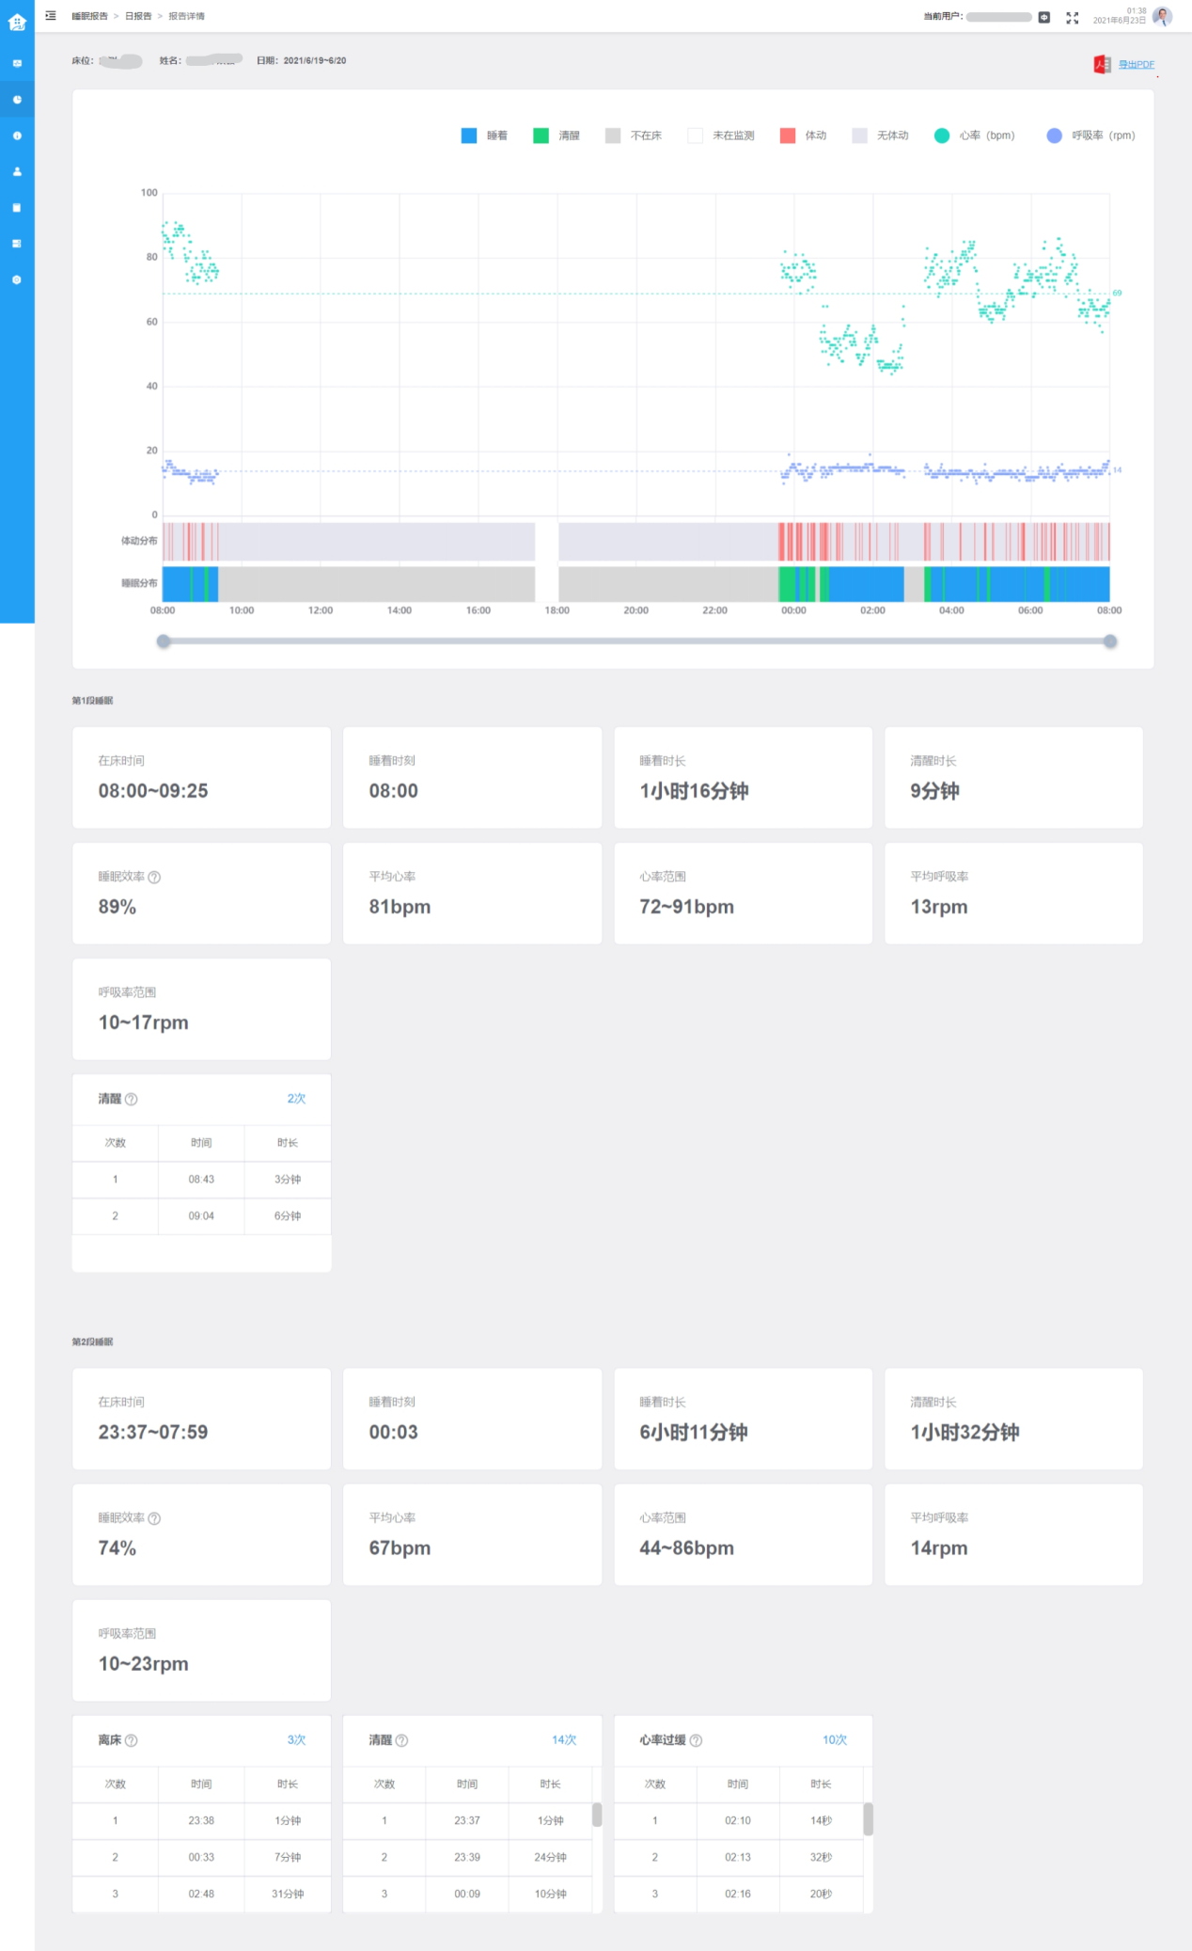Toggle fullscreen mode icon in header
Viewport: 1192px width, 1951px height.
pyautogui.click(x=1072, y=18)
